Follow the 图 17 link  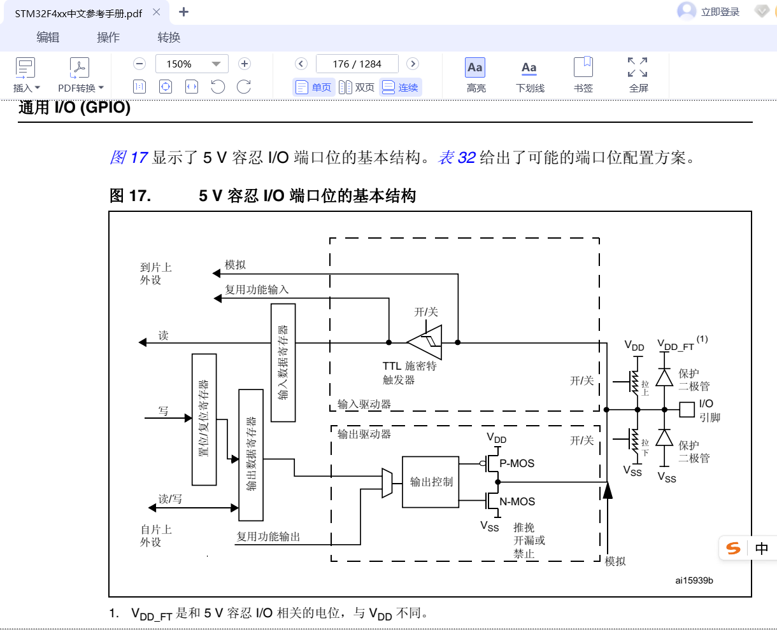pyautogui.click(x=129, y=157)
